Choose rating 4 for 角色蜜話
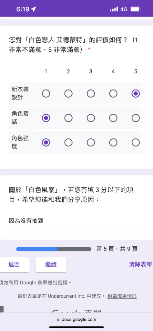 click(x=113, y=118)
